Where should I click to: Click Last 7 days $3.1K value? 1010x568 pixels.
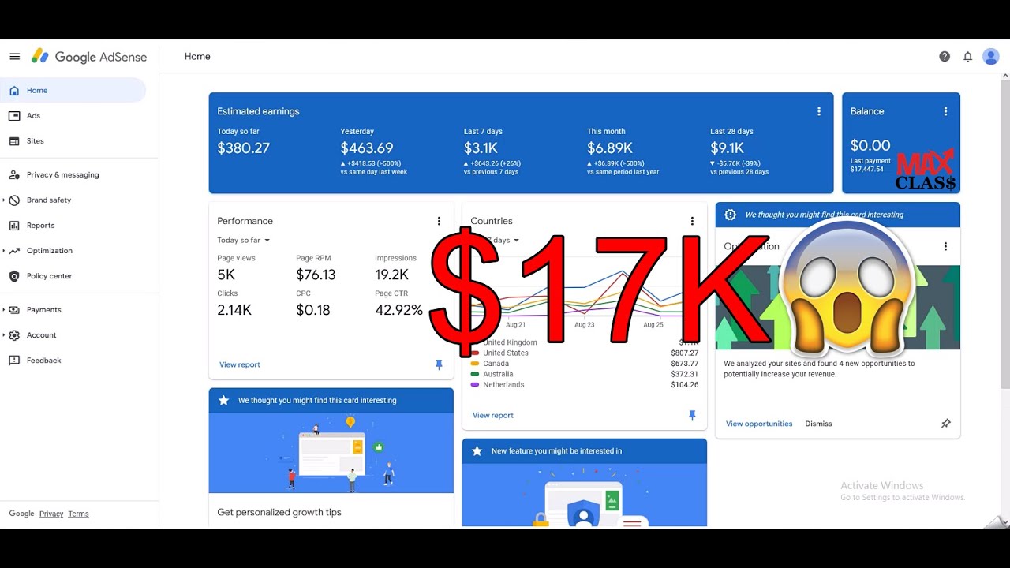point(481,148)
